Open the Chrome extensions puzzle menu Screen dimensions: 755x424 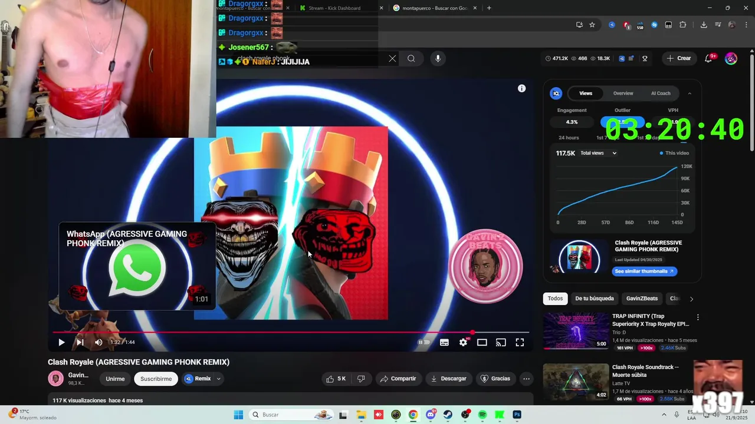(x=682, y=25)
